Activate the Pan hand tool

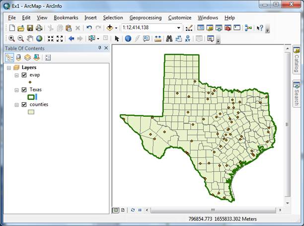30,38
